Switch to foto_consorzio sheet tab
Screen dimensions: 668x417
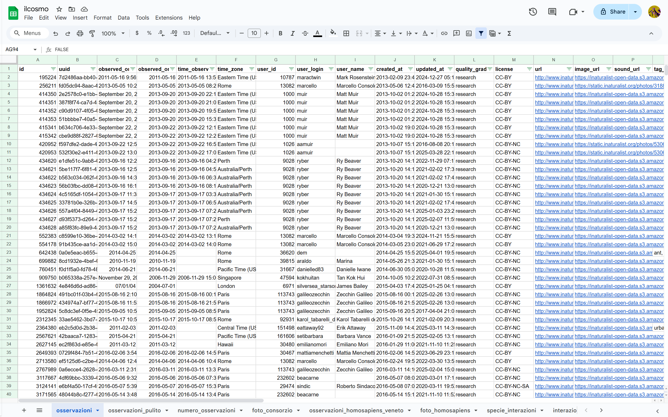point(272,410)
